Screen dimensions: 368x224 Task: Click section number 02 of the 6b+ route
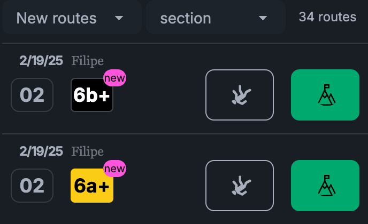[32, 95]
